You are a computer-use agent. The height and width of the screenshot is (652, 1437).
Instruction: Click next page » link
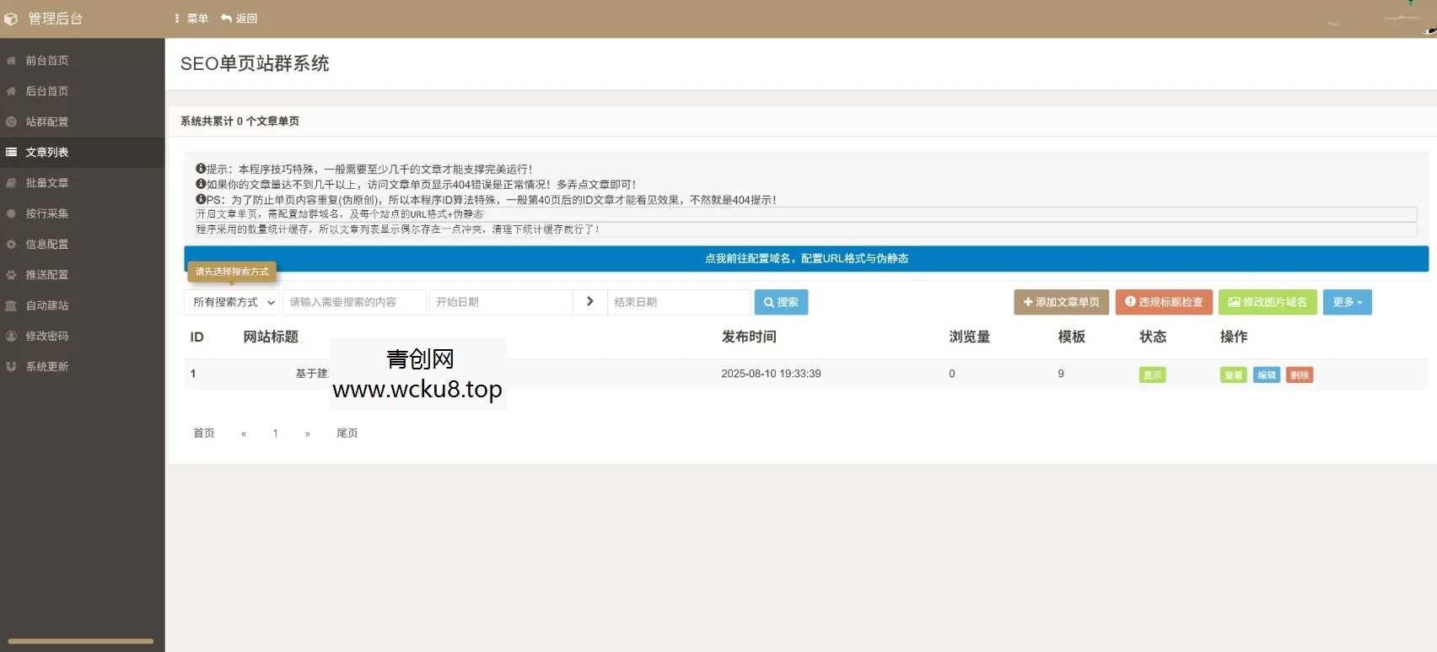(x=308, y=434)
